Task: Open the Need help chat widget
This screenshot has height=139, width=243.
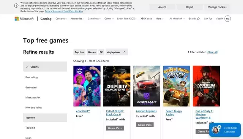Action: point(225,130)
